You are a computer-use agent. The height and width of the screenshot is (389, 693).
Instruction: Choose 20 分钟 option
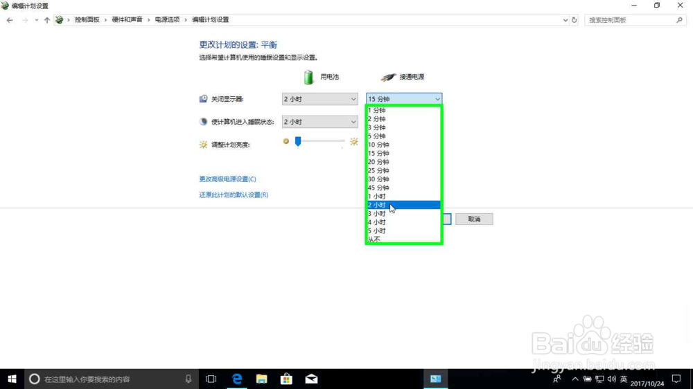[x=404, y=162]
